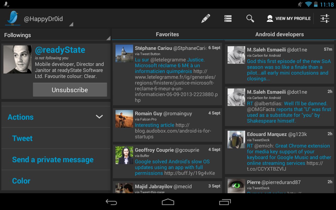Click 'Interesting article' tweet text
The height and width of the screenshot is (210, 336).
155,125
